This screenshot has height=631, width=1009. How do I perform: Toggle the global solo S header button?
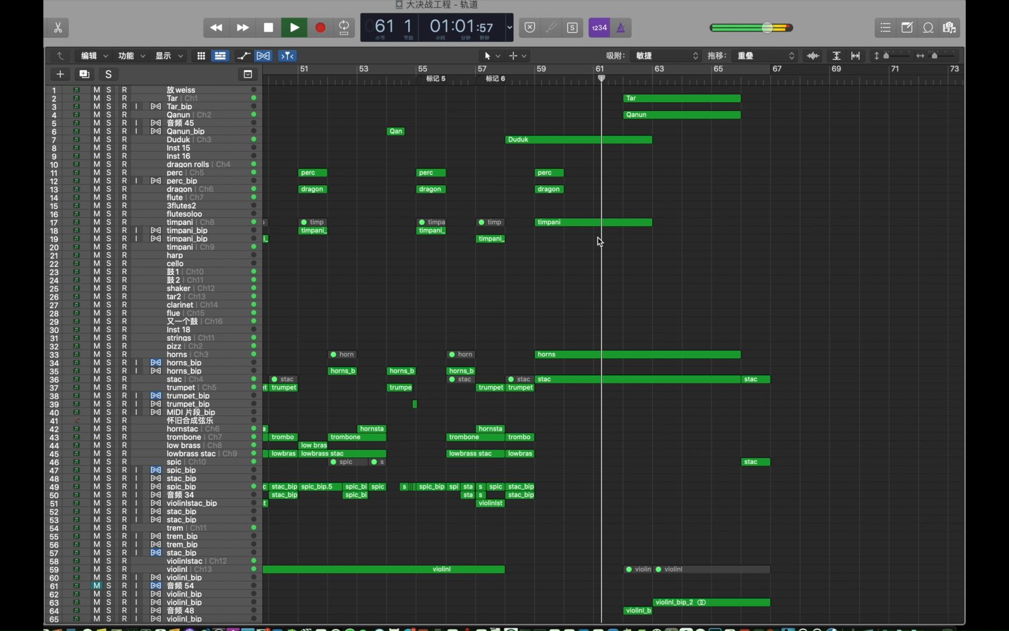click(108, 74)
